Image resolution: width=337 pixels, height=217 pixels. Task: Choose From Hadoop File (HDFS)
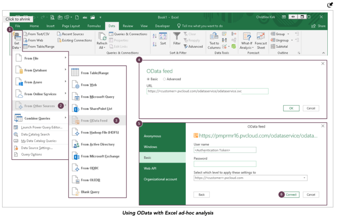click(x=97, y=132)
